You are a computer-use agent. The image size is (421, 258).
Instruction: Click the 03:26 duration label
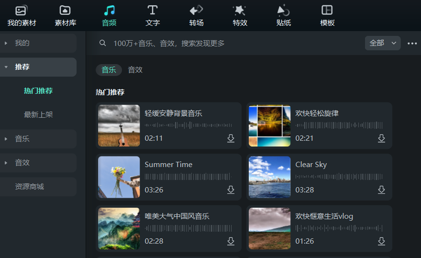point(154,190)
